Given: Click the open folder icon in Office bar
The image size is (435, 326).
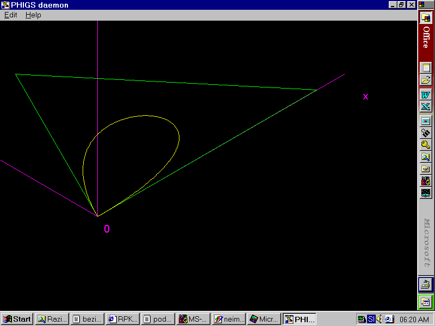Looking at the screenshot, I should (x=426, y=80).
